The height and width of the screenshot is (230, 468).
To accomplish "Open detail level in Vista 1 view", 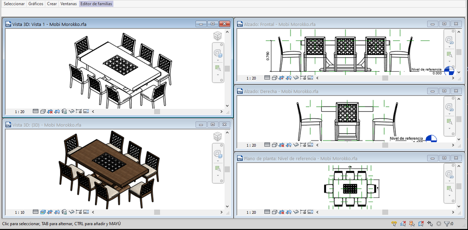I will 35,112.
